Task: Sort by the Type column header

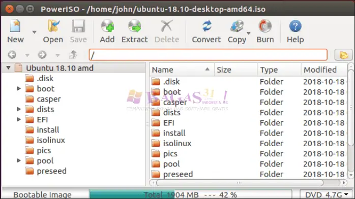Action: pos(279,70)
